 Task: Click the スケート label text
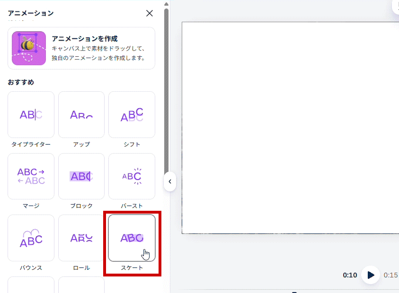tap(132, 267)
